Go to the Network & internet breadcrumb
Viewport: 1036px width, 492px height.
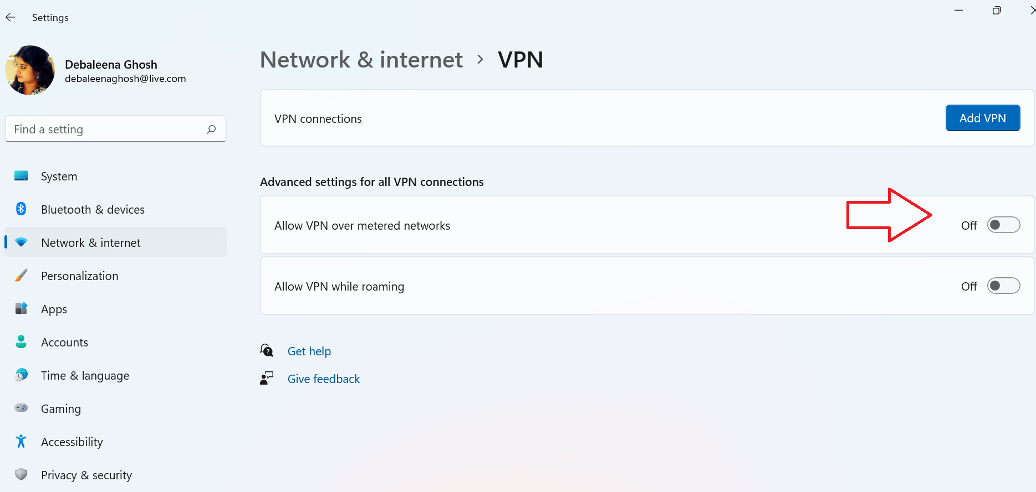pos(361,60)
